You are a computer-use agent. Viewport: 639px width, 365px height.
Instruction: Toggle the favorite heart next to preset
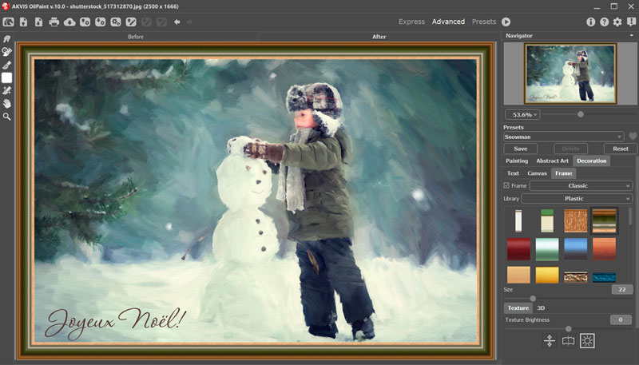click(633, 137)
